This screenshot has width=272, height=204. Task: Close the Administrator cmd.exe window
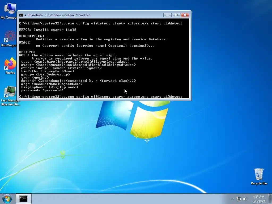185,15
